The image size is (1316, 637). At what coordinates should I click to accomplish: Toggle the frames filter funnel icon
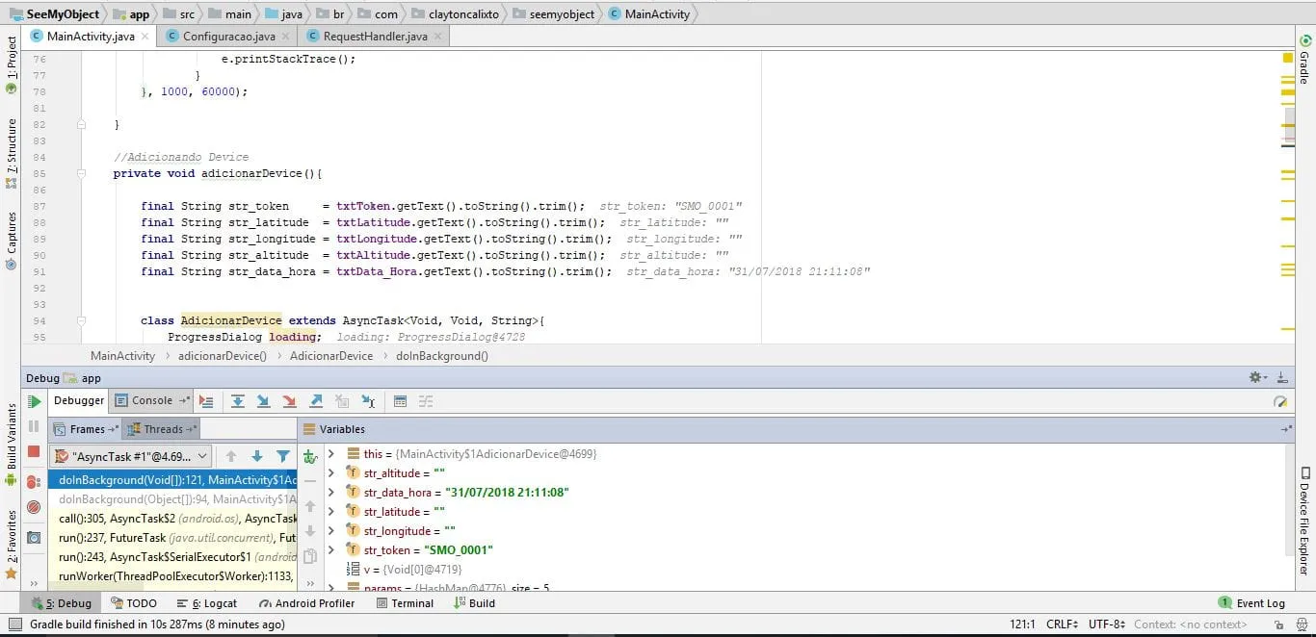[283, 456]
